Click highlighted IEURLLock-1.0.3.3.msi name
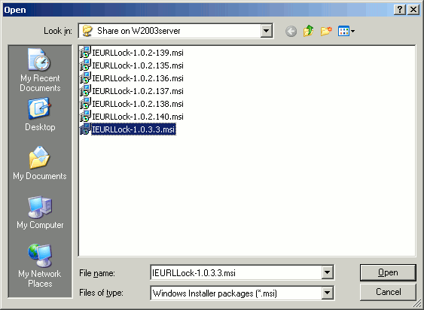 pyautogui.click(x=133, y=129)
